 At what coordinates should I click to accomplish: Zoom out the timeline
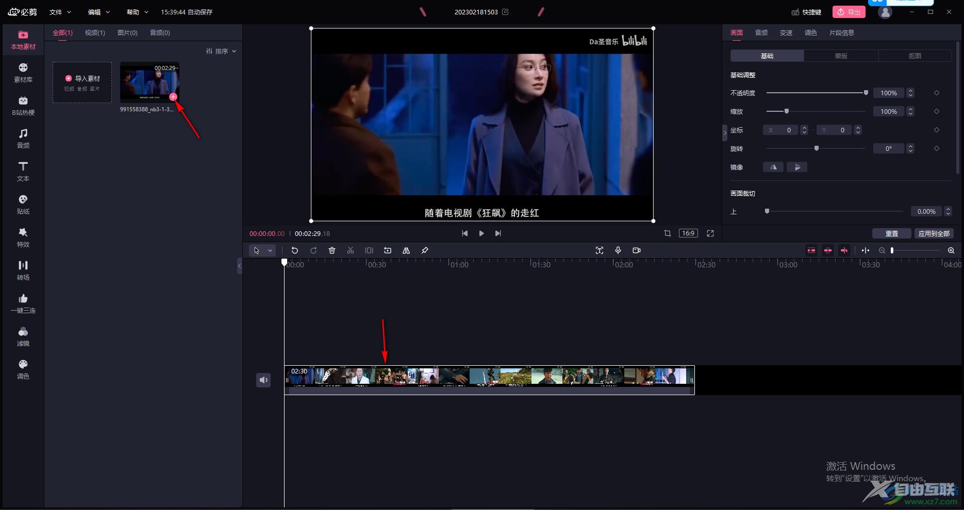pos(882,250)
